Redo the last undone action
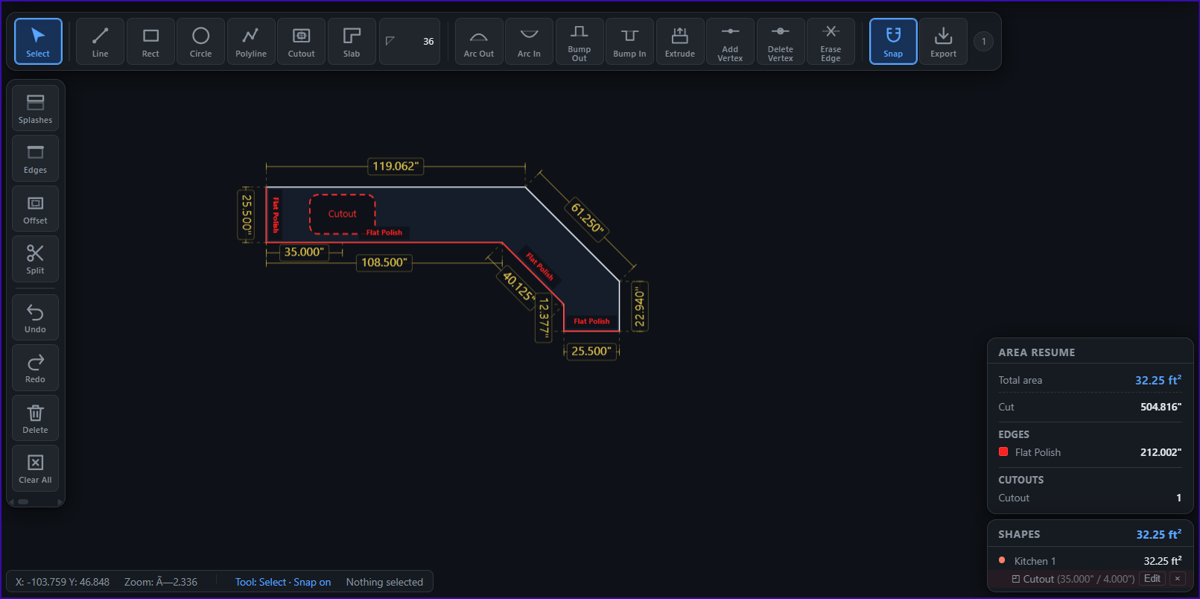The height and width of the screenshot is (599, 1200). [35, 368]
